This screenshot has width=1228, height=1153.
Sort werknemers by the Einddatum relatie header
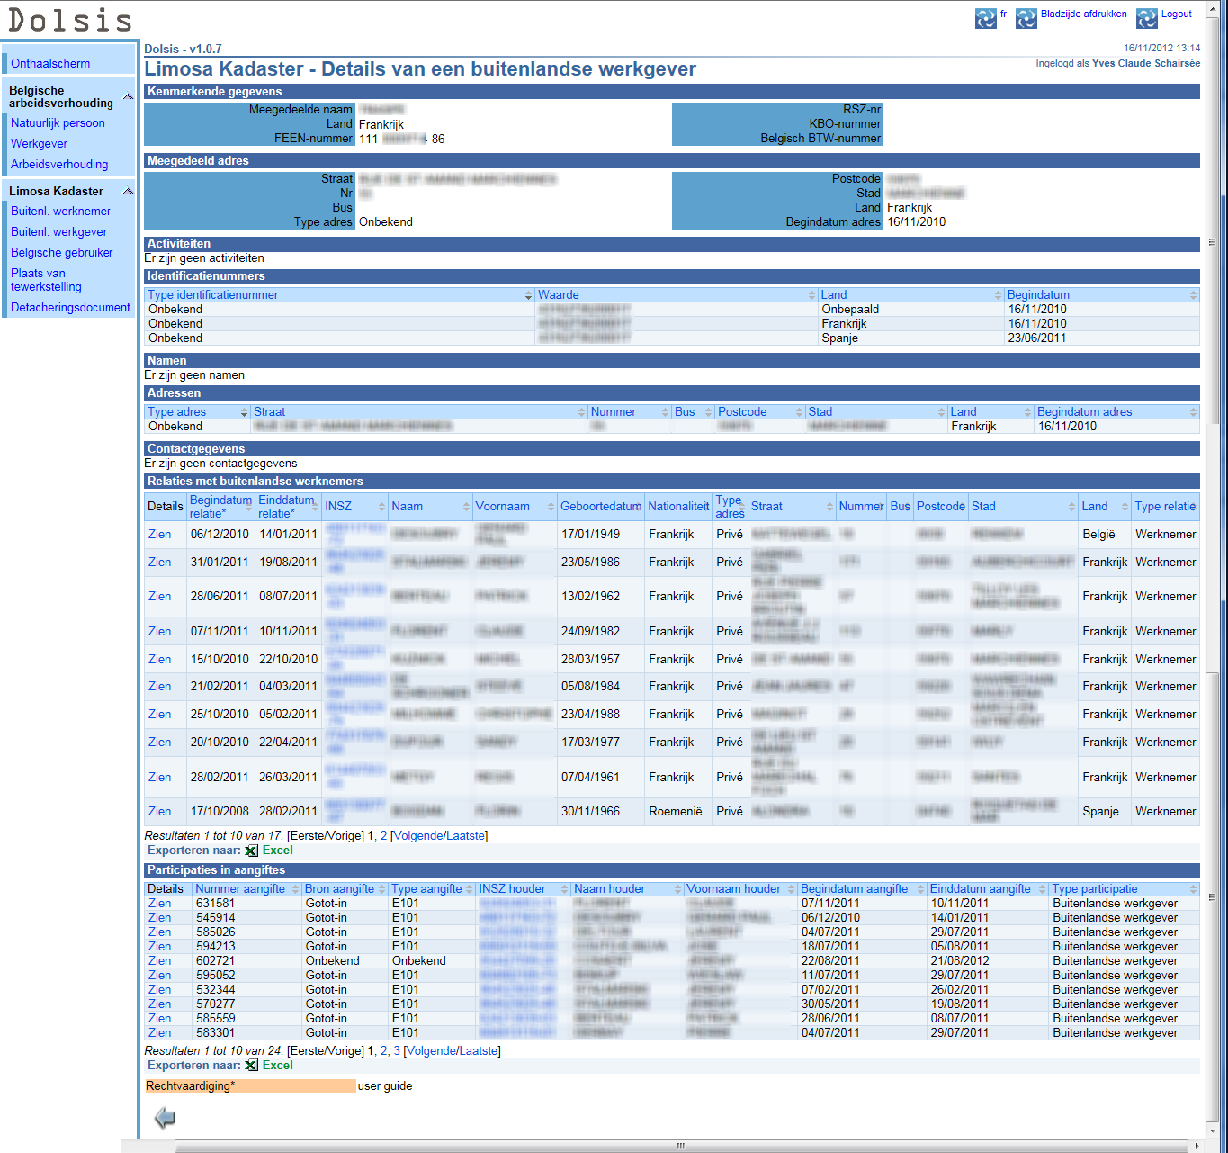pos(286,507)
